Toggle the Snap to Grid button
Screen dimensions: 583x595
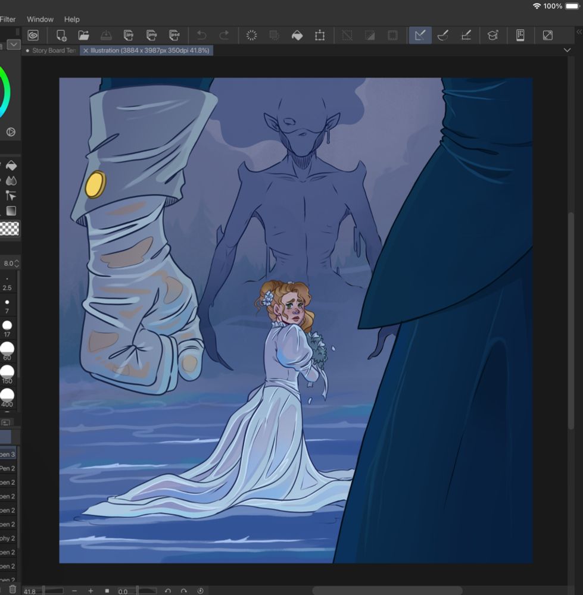coord(466,36)
